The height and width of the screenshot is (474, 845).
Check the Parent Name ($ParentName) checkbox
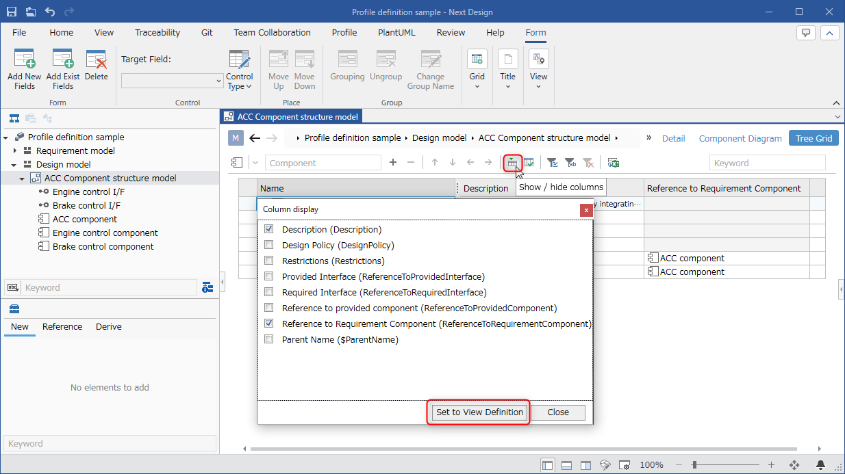tap(269, 339)
